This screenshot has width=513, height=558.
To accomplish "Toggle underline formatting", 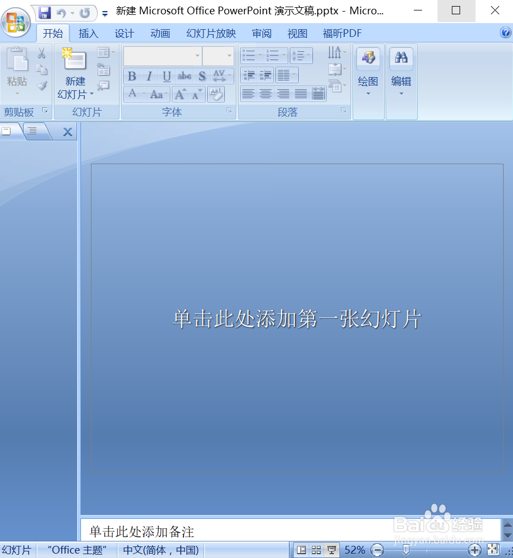I will pos(166,75).
